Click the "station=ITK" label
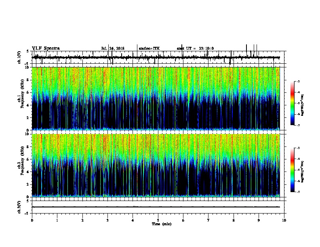This screenshot has height=247, width=320. click(x=149, y=48)
